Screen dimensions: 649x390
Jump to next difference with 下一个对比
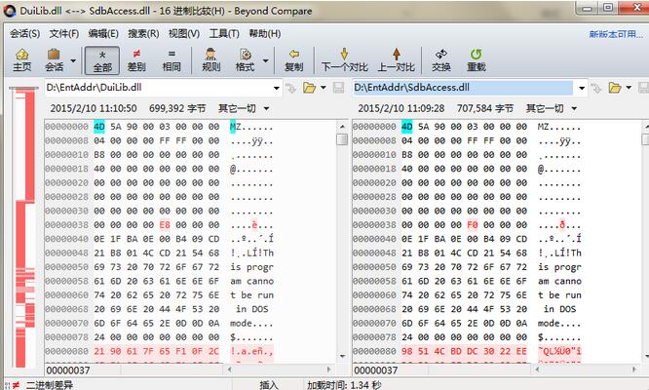coord(344,59)
